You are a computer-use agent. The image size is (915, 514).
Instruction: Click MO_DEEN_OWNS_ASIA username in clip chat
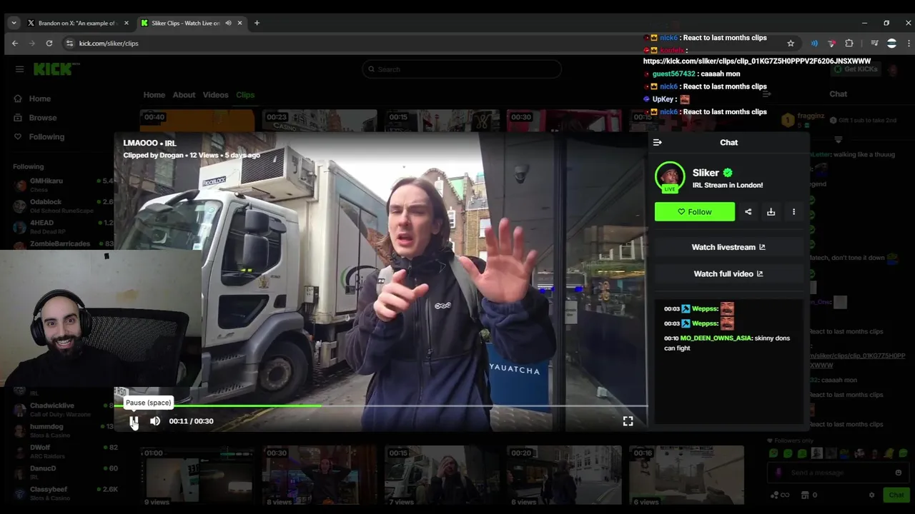716,338
